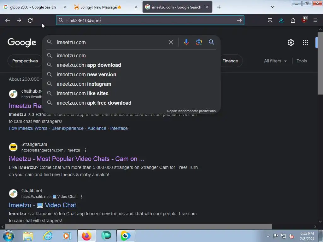
Task: Choose suggestion imeetzu.com app download
Action: coord(132,65)
